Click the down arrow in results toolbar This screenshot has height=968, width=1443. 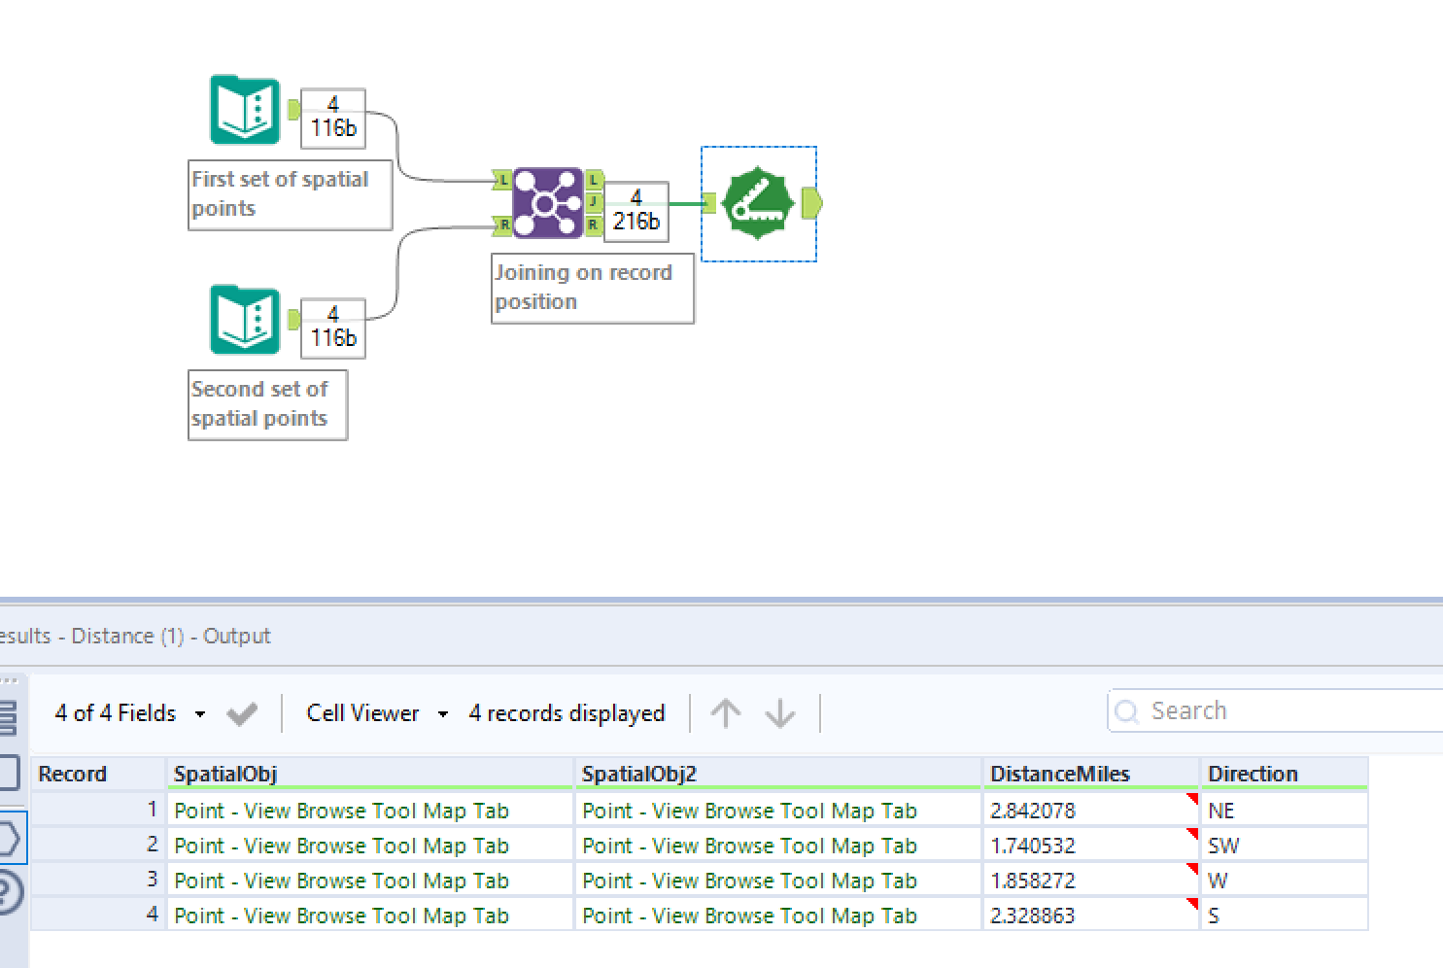[x=779, y=713]
